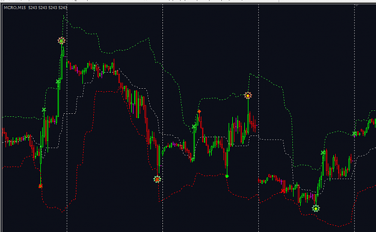Select the green X marker beside the orange-red diamond
This screenshot has width=376, height=232.
(194, 126)
